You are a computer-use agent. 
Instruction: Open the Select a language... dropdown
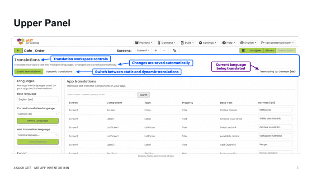click(x=38, y=135)
